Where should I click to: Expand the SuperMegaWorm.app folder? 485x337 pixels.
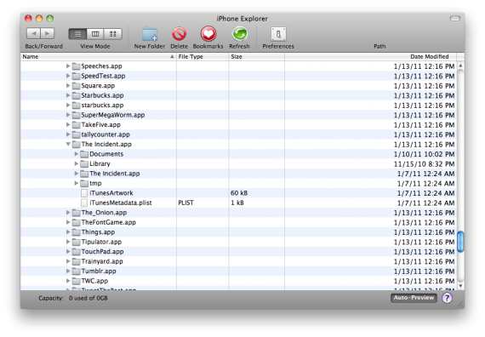pos(68,115)
